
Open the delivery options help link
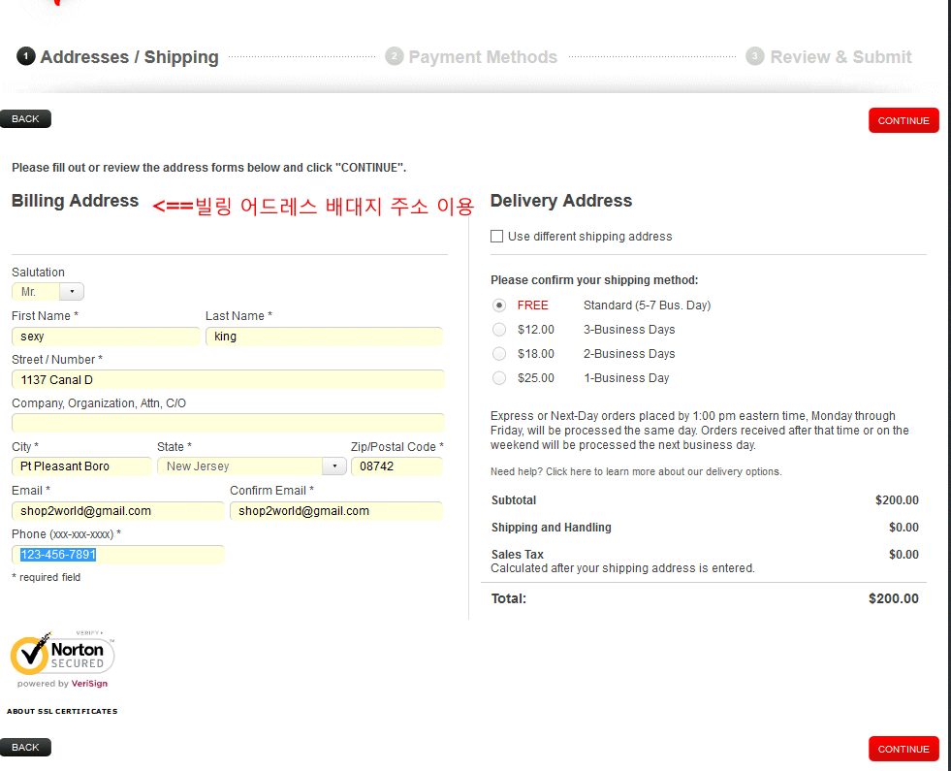tap(635, 472)
